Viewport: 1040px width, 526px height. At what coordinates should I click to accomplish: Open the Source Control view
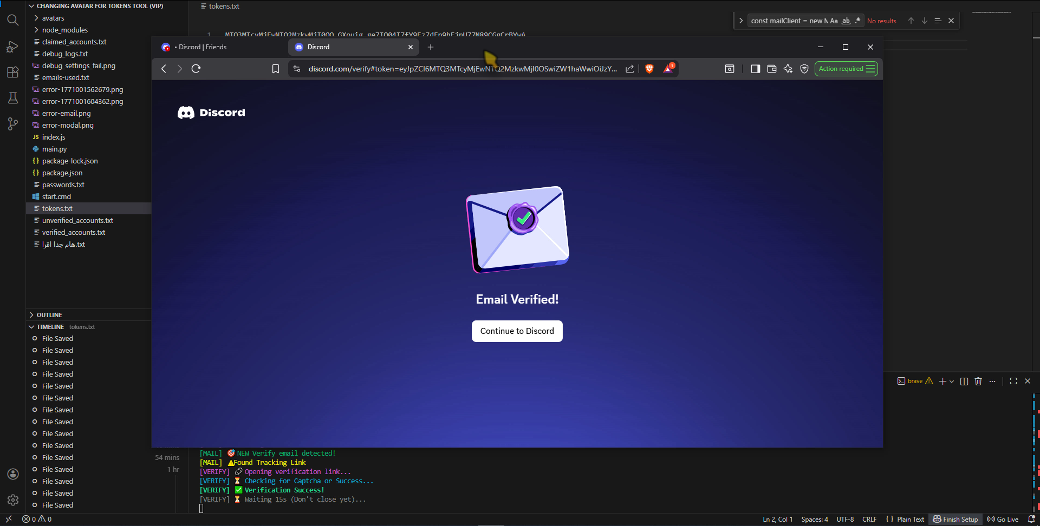point(13,124)
